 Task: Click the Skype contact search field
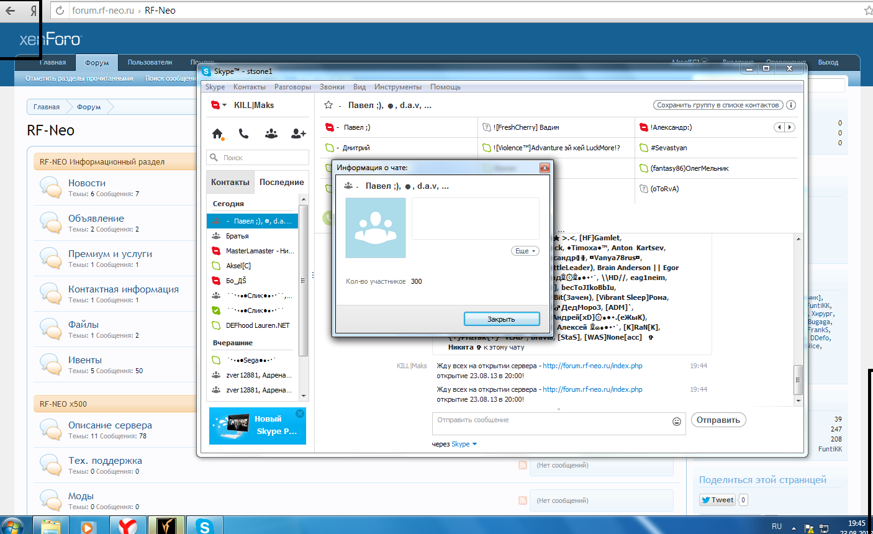click(258, 158)
